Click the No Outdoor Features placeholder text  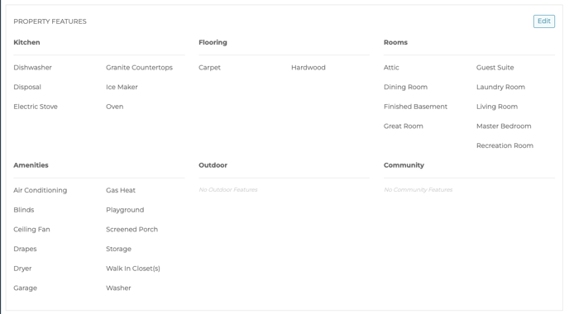pyautogui.click(x=228, y=189)
